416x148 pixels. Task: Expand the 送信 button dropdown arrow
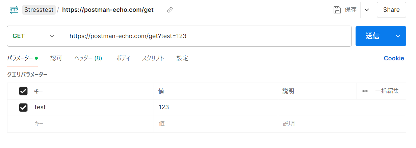pos(398,36)
